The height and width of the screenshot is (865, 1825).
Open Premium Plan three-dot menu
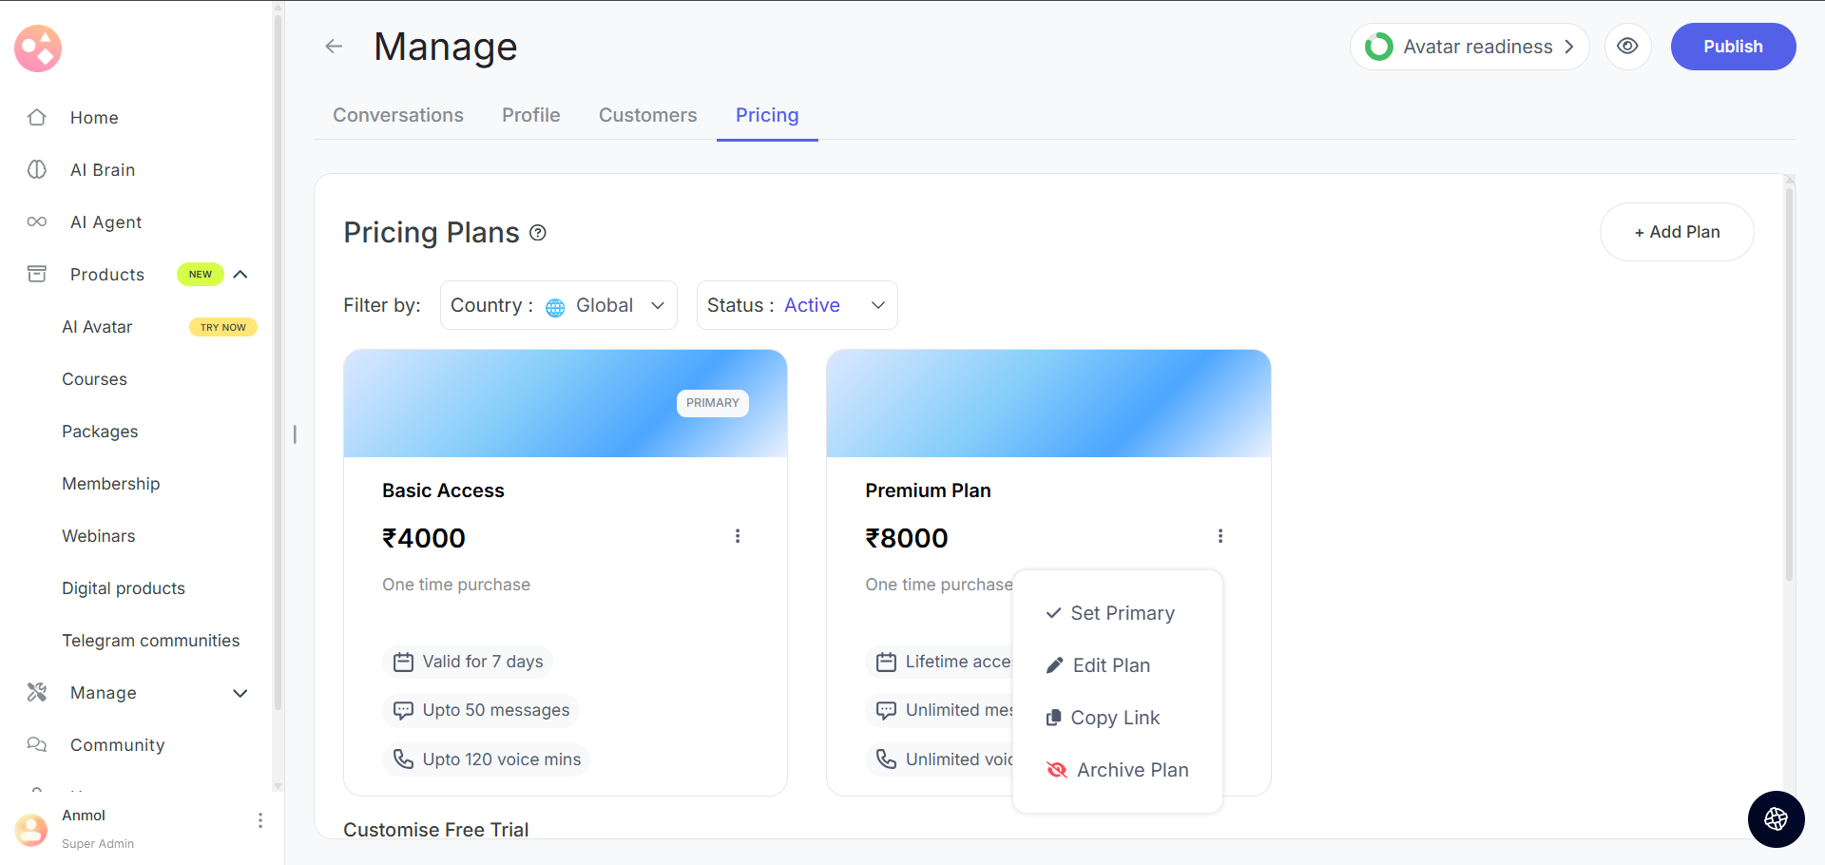tap(1220, 536)
